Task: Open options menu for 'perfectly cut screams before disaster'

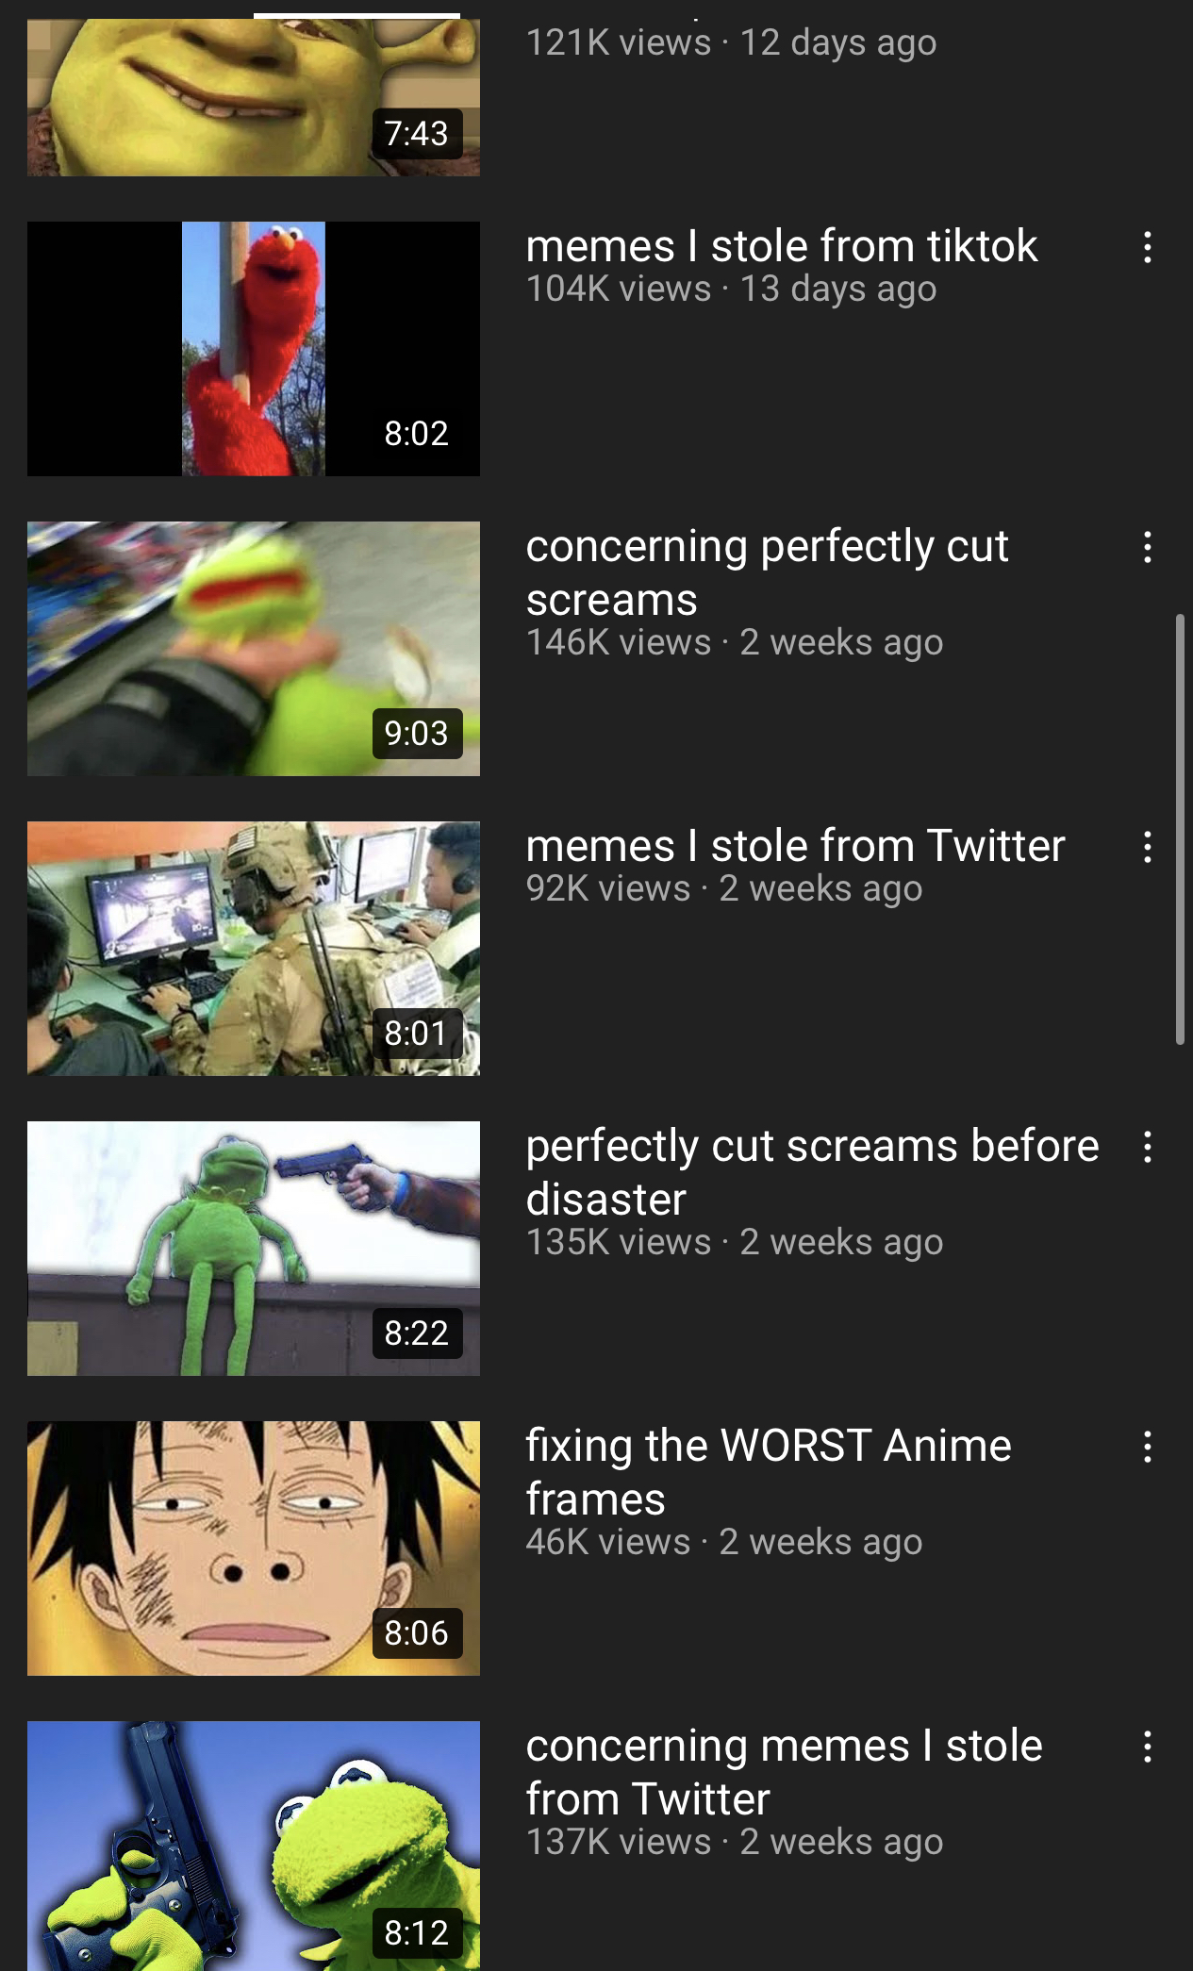Action: coord(1147,1147)
